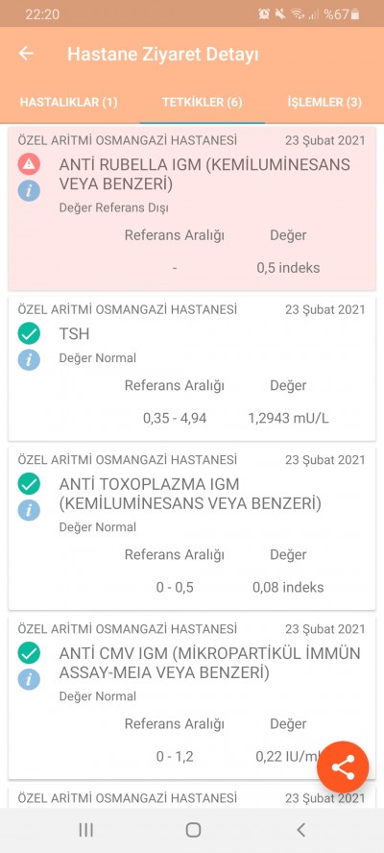The image size is (384, 853).
Task: Open info icon for Anti Rubella IGM
Action: [x=29, y=191]
